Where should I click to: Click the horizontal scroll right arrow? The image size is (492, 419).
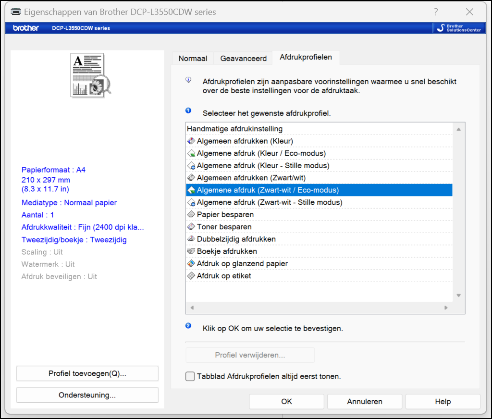point(446,308)
